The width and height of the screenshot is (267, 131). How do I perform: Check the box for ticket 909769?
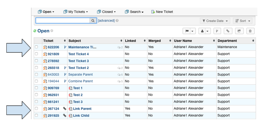[36, 88]
